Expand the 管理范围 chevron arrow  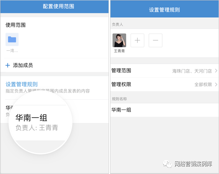pos(216,71)
